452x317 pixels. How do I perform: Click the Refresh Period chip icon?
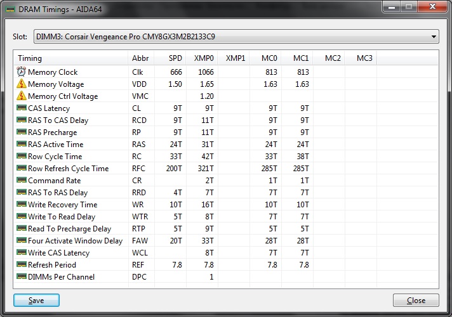[22, 264]
